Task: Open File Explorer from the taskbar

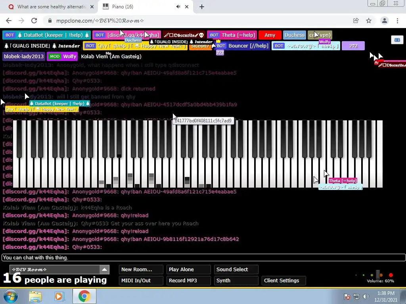Action: point(35,296)
